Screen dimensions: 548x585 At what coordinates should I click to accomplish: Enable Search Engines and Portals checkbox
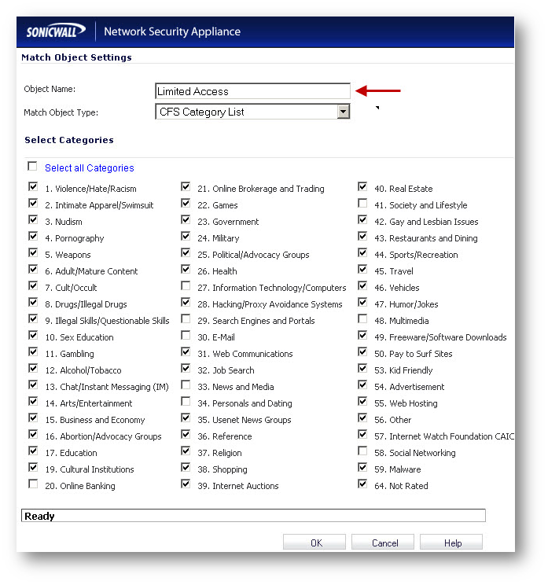186,320
